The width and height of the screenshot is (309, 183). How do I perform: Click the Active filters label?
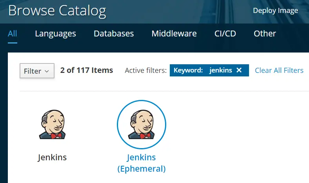pyautogui.click(x=146, y=71)
